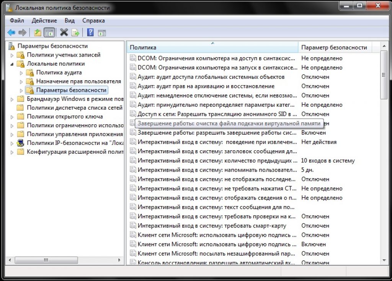Click the icon beside Клиент сети: посылать незашифрованный
Screen dimensions: 392x281
click(x=133, y=253)
